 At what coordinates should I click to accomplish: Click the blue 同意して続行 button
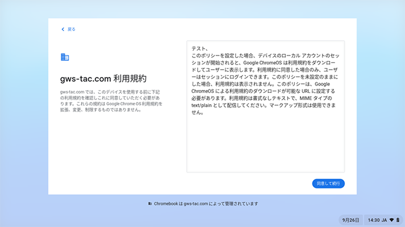point(328,183)
